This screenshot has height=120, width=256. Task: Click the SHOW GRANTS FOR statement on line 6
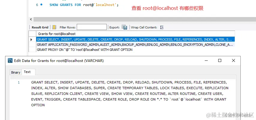(x=84, y=5)
